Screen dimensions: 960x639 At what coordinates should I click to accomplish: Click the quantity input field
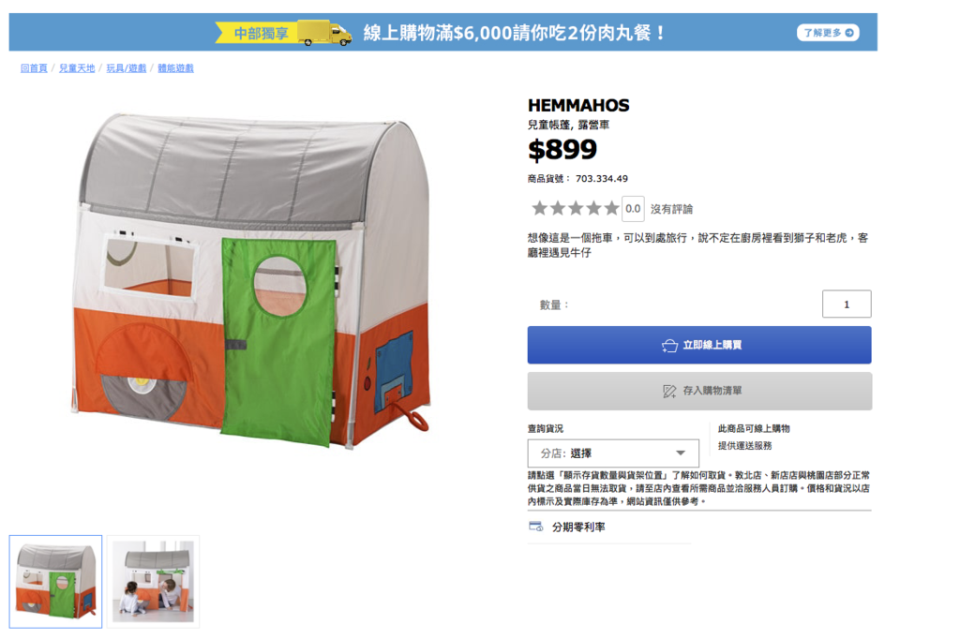click(847, 305)
